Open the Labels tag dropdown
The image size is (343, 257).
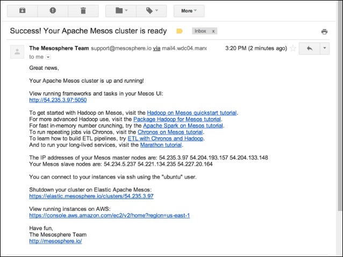[152, 11]
